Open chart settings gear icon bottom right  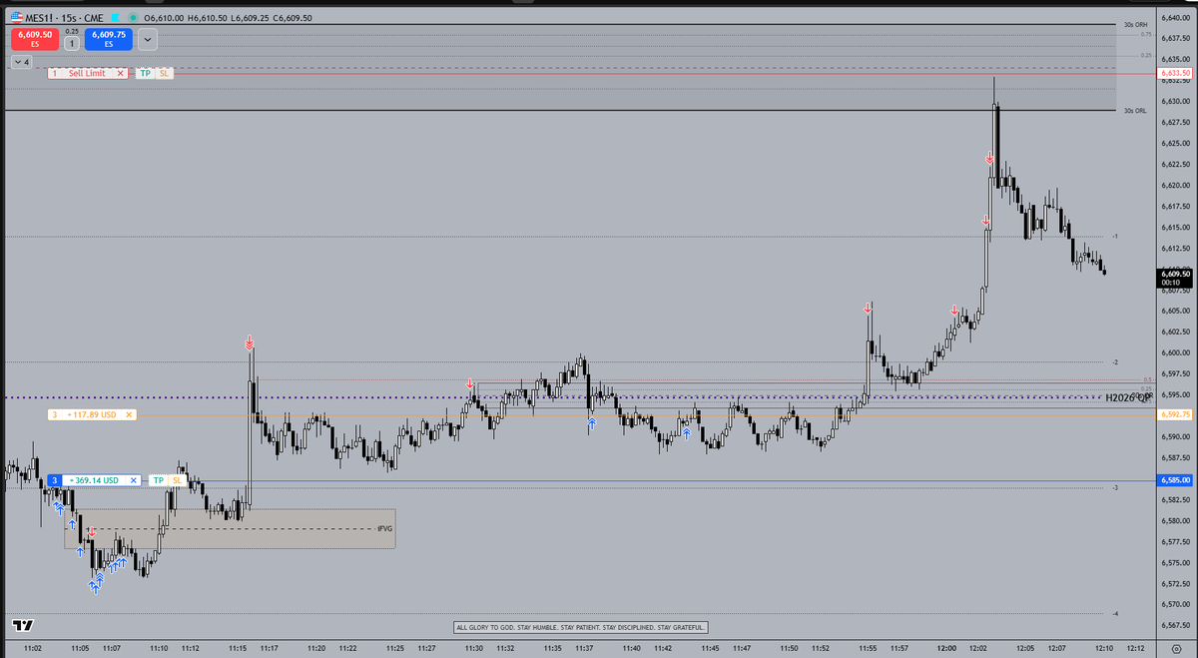(x=1176, y=650)
